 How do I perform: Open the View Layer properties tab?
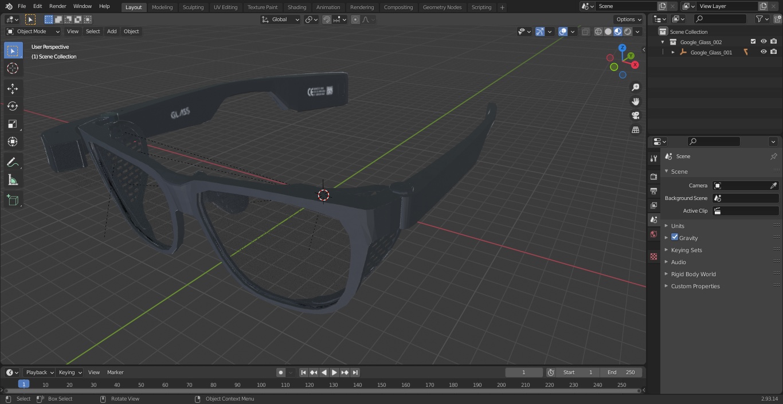point(653,205)
